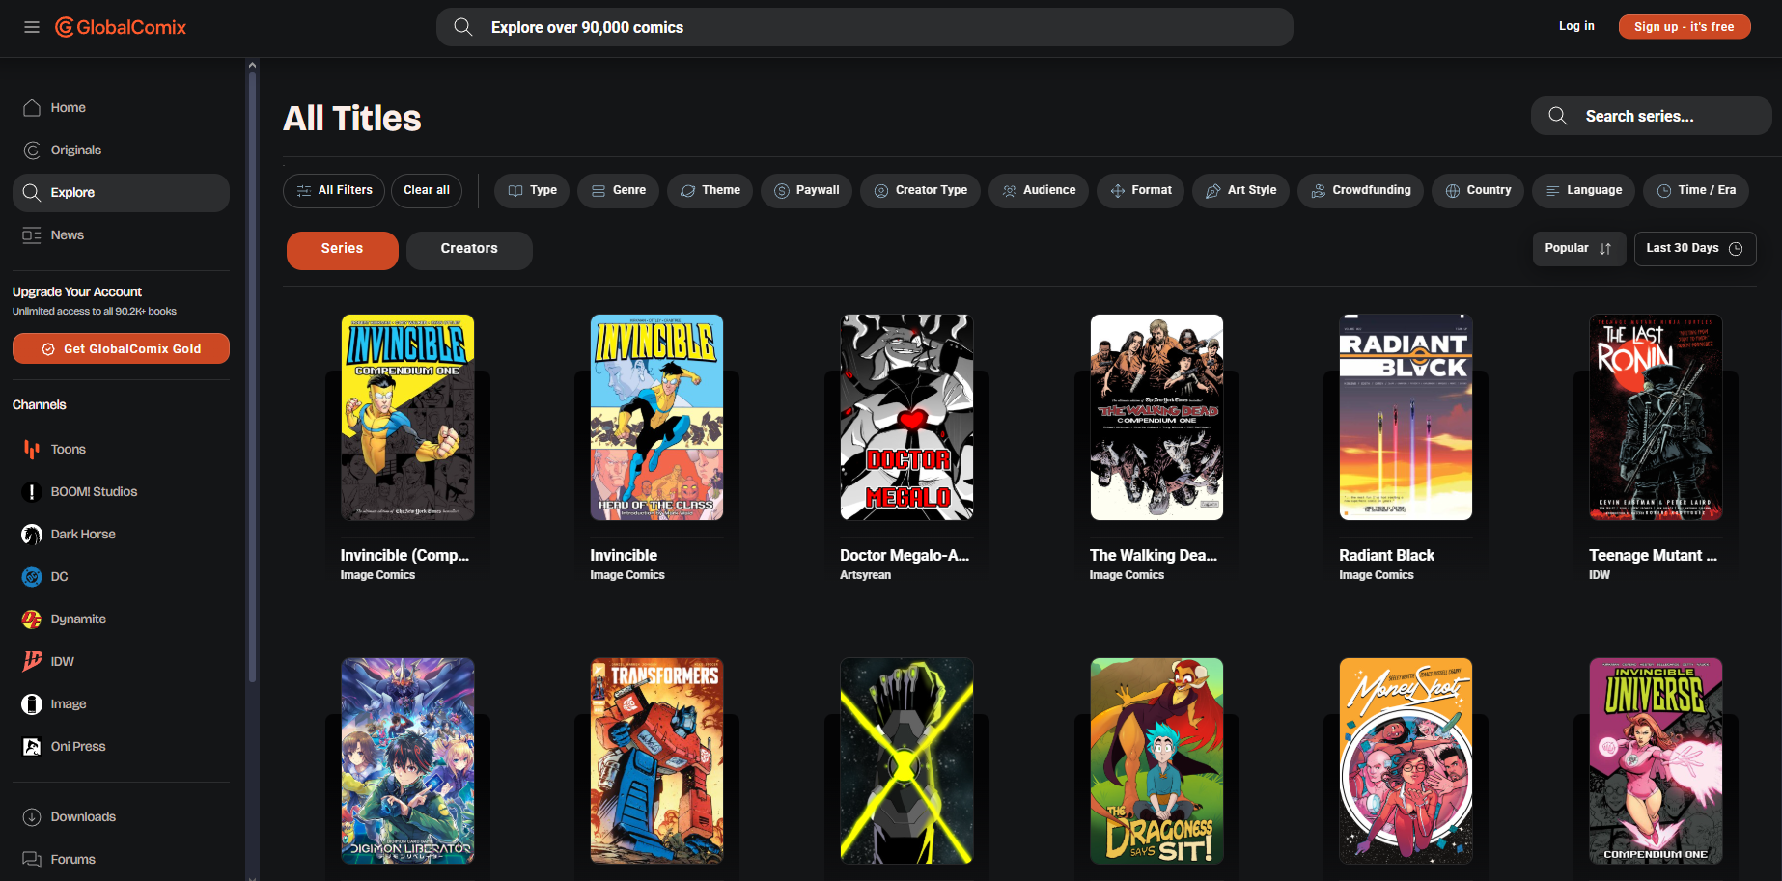Open the Audience filter dropdown
Image resolution: width=1782 pixels, height=881 pixels.
pyautogui.click(x=1039, y=191)
